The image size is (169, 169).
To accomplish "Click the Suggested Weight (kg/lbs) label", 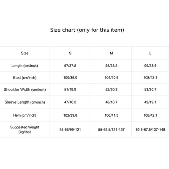I will pos(25,130).
